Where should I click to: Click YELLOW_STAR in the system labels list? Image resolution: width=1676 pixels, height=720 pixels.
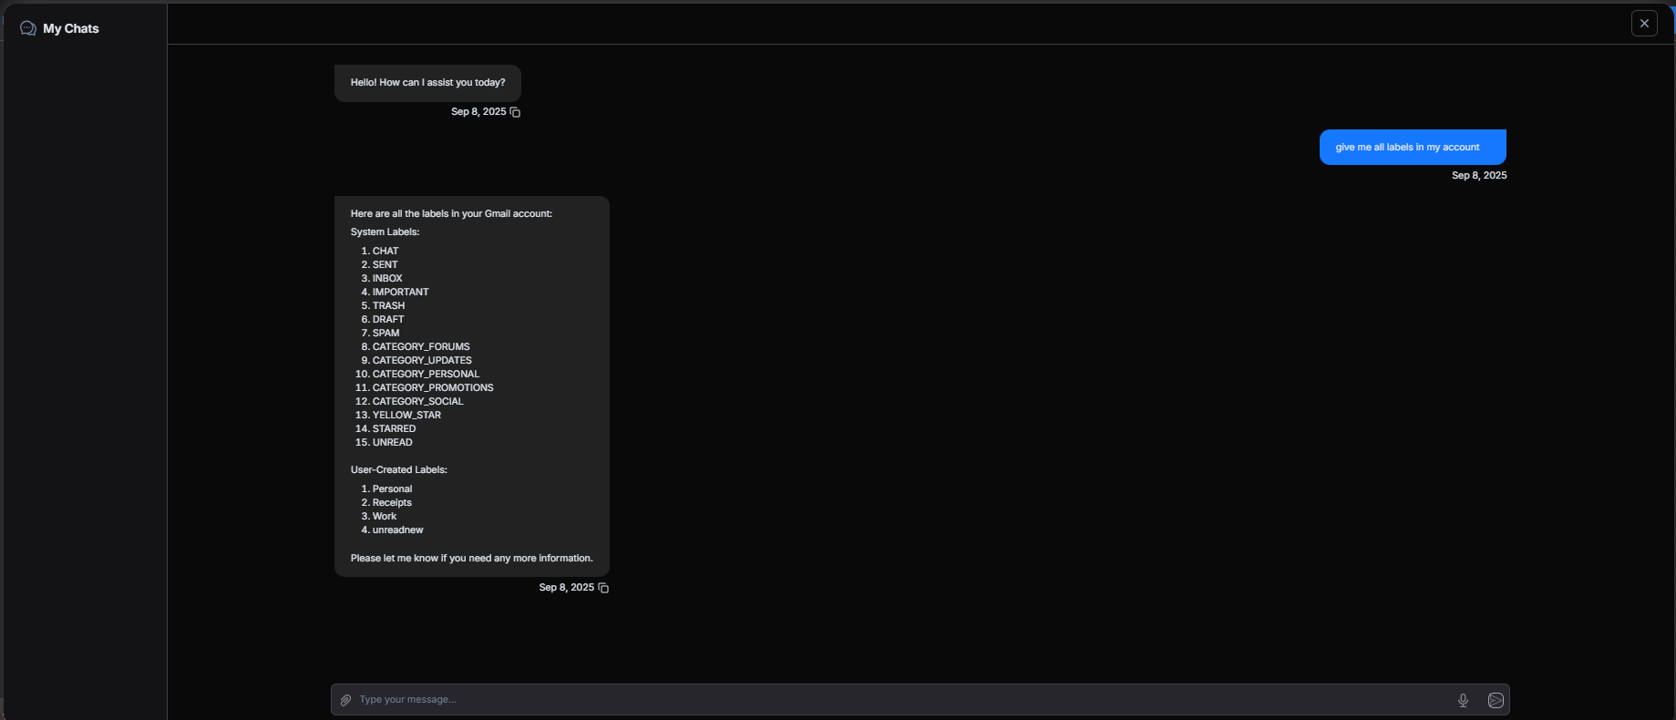click(406, 416)
